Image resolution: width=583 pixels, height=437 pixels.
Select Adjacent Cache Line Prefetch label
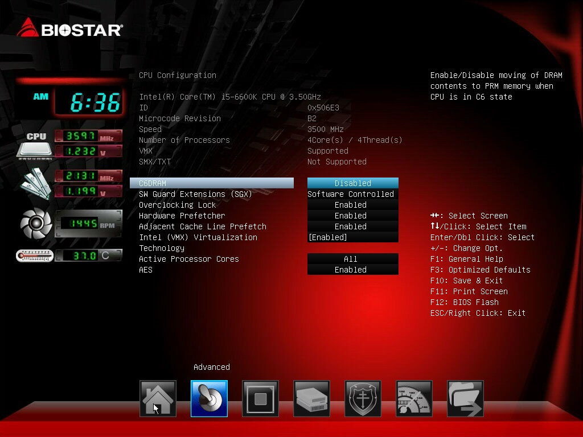tap(202, 226)
